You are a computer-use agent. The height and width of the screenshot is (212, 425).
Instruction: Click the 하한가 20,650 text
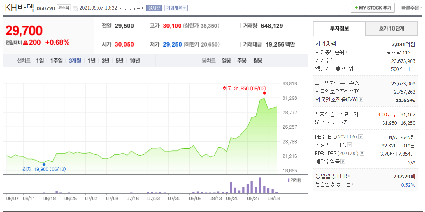pyautogui.click(x=202, y=44)
